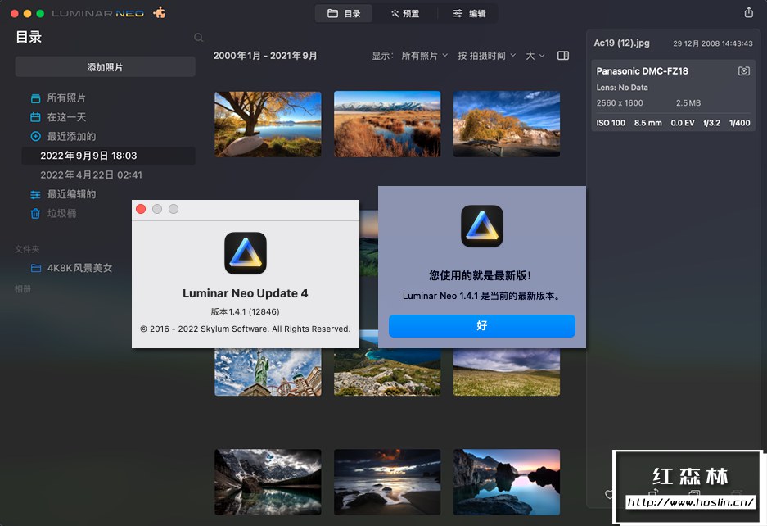Open the 垃圾桶 trash item

point(61,214)
